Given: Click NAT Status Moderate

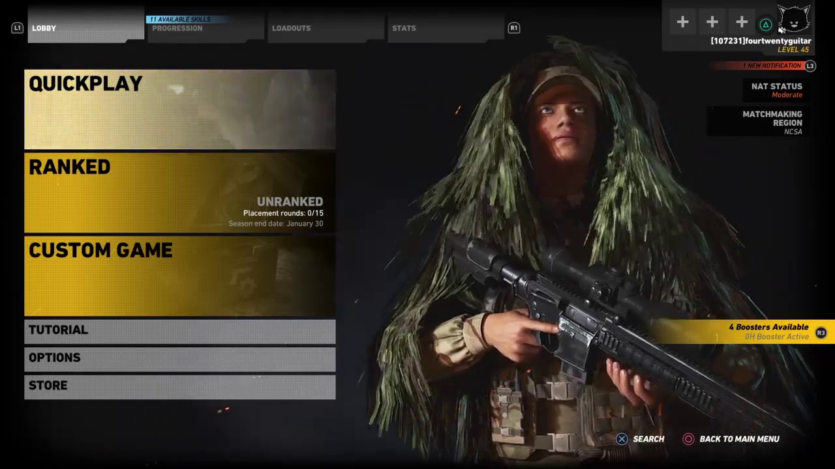Looking at the screenshot, I should (777, 91).
